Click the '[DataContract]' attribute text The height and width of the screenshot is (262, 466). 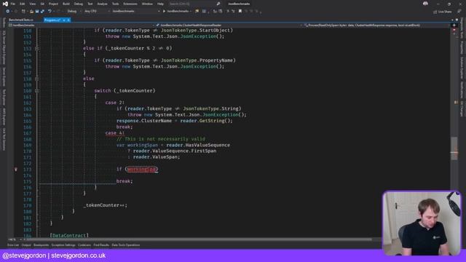[69, 235]
